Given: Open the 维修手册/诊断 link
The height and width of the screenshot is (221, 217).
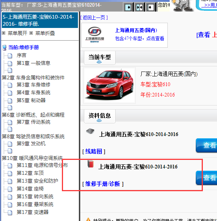Looking at the screenshot, I should (x=103, y=184).
